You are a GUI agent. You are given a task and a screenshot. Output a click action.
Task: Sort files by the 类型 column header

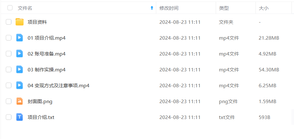(x=224, y=8)
